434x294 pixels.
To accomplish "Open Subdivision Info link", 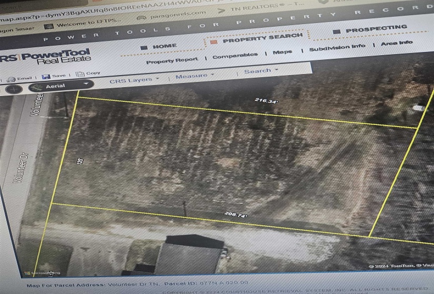I will 337,47.
